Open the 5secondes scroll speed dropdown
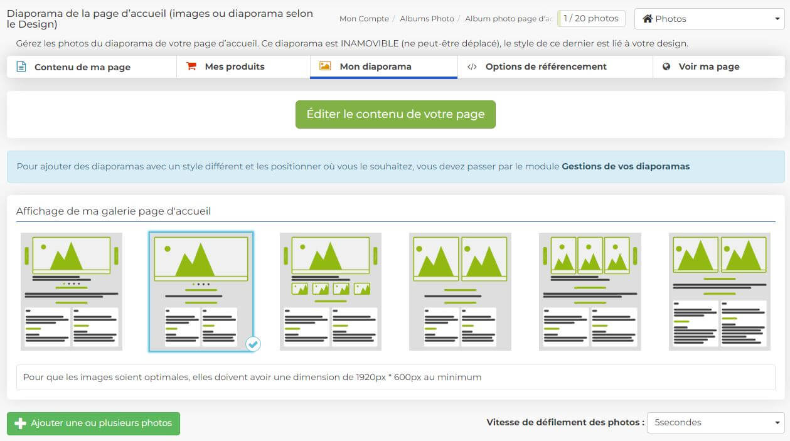Image resolution: width=790 pixels, height=441 pixels. 716,422
